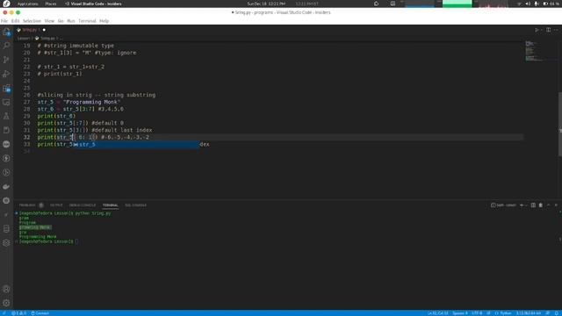
Task: Split the terminal panel
Action: [533, 205]
